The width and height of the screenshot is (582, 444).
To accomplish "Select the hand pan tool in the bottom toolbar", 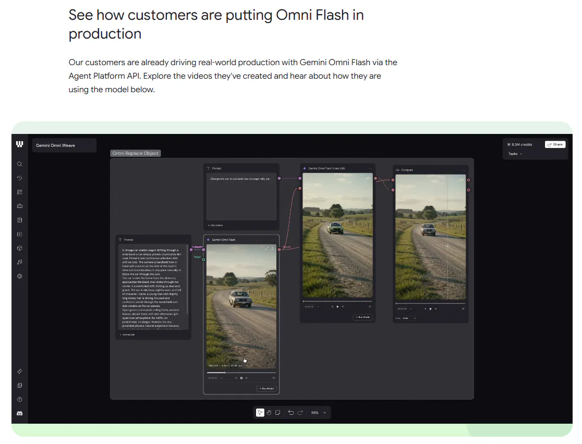I will tap(269, 412).
